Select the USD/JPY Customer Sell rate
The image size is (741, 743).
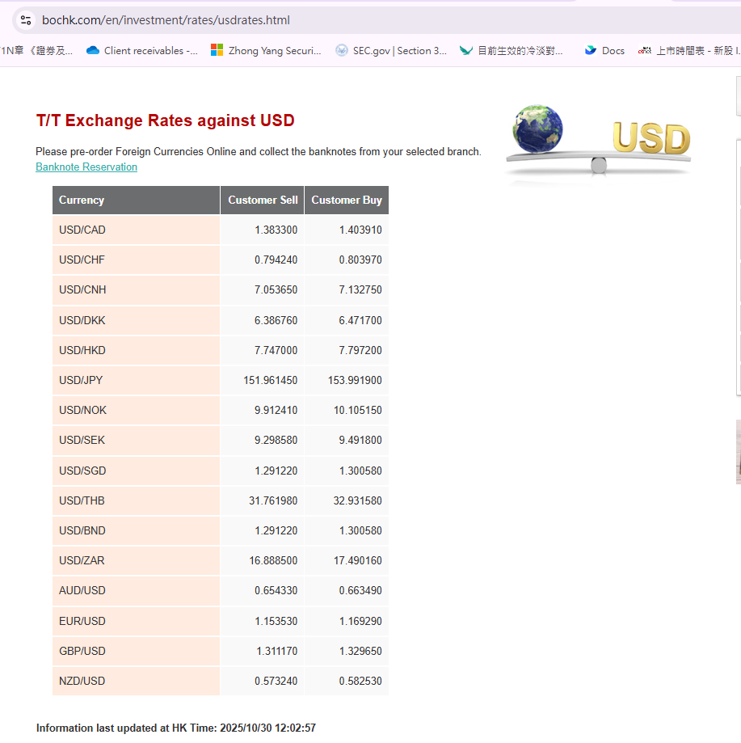click(x=270, y=381)
